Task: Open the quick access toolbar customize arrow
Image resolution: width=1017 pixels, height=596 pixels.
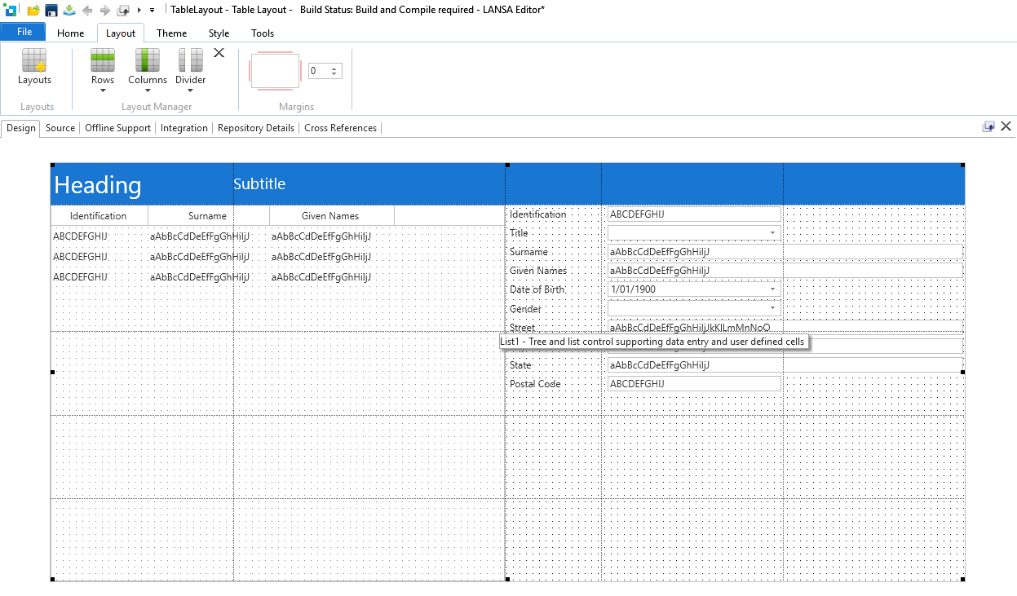Action: tap(153, 10)
